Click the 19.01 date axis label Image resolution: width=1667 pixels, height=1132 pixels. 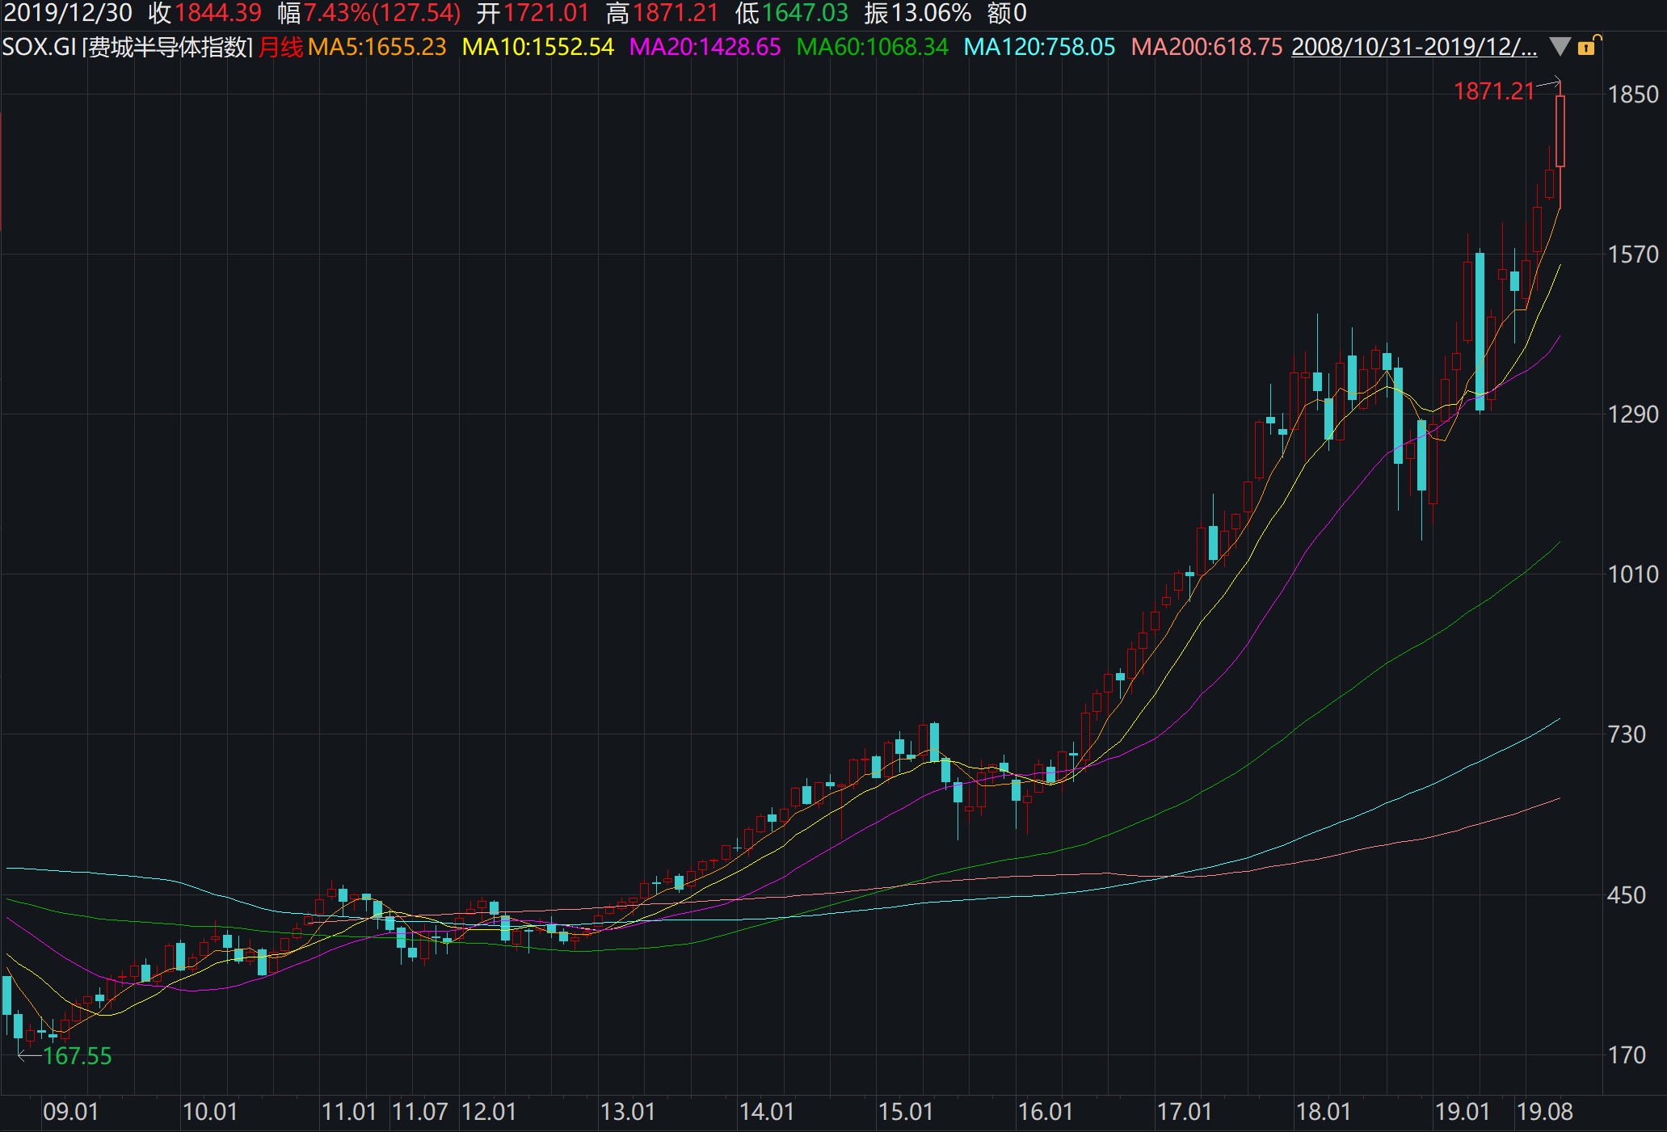click(x=1462, y=1112)
